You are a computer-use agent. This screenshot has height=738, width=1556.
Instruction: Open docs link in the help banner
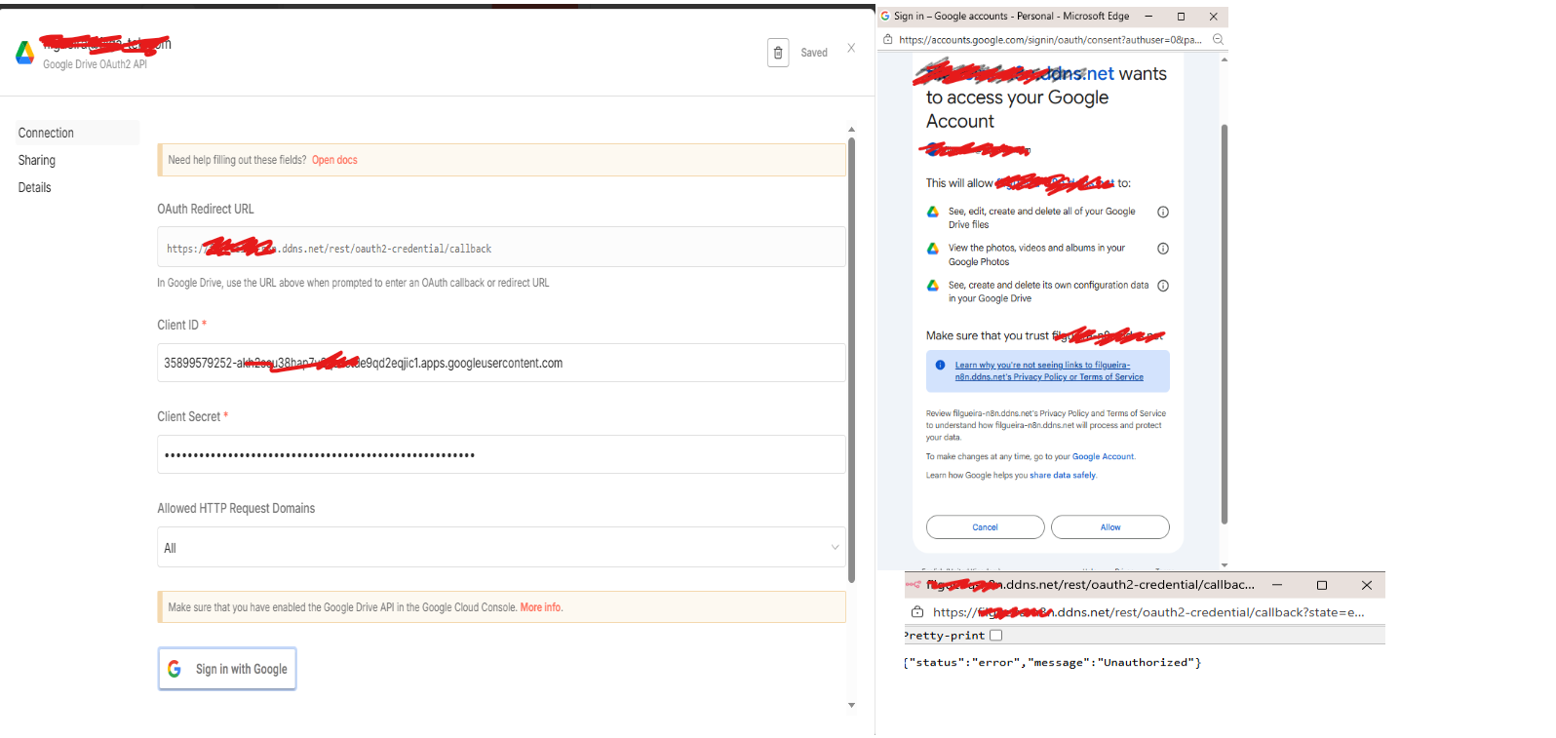pyautogui.click(x=334, y=160)
